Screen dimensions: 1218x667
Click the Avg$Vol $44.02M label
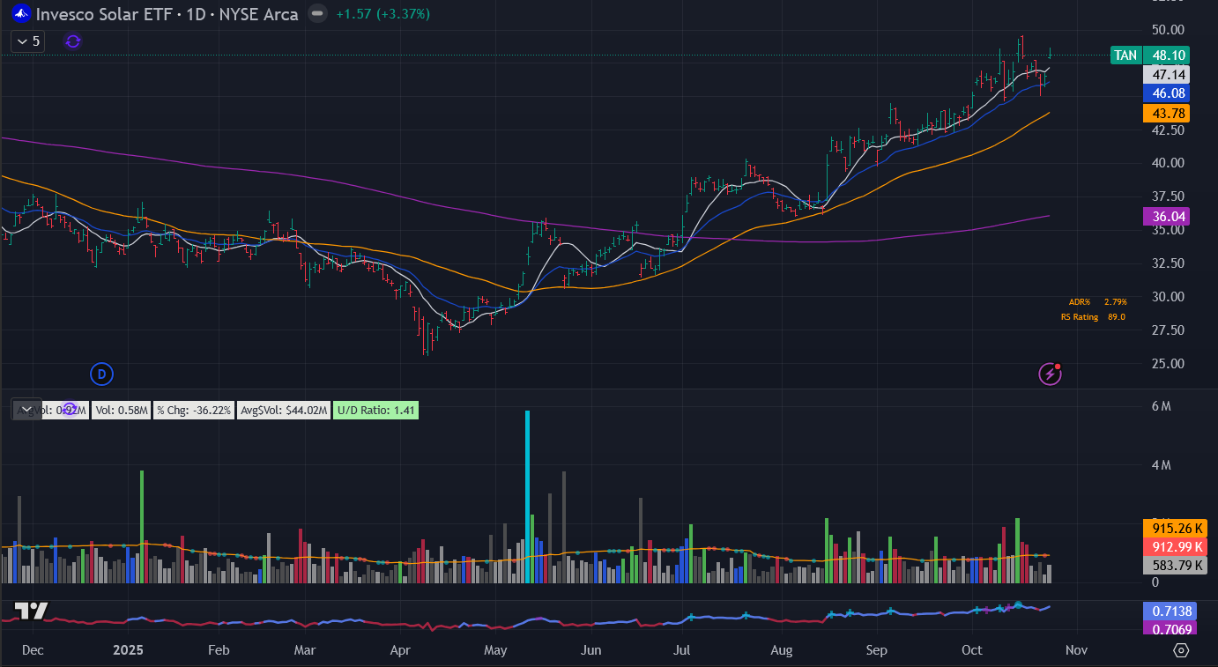pos(284,410)
